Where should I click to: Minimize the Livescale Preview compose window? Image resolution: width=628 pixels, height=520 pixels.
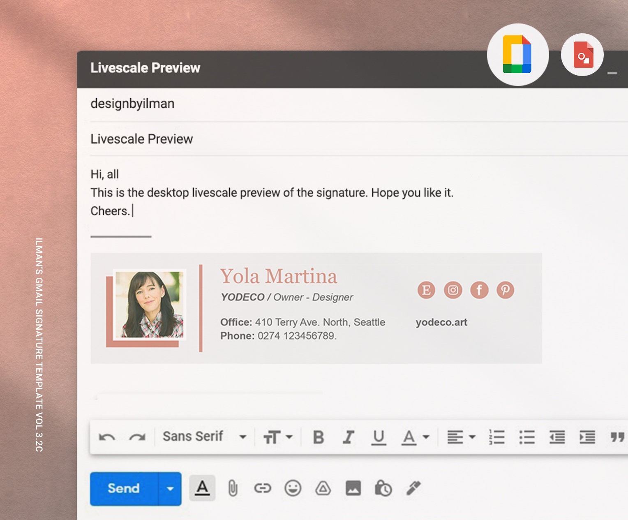click(612, 73)
